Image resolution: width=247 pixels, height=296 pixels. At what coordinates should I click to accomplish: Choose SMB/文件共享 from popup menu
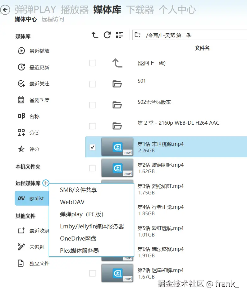(x=91, y=190)
